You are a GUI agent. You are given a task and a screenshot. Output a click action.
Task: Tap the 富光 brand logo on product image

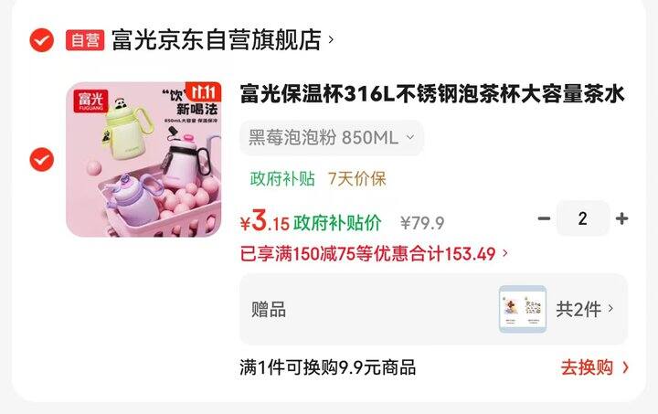90,101
